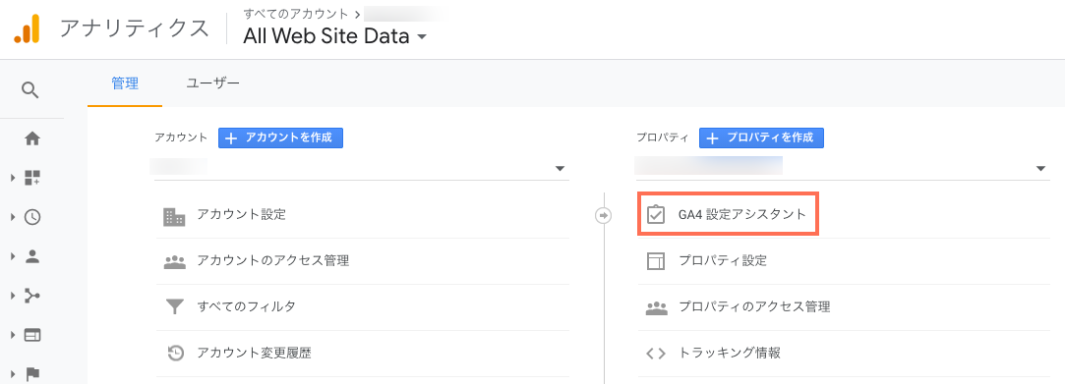Image resolution: width=1065 pixels, height=384 pixels.
Task: Click the アカウントのアクセス管理 people icon
Action: pyautogui.click(x=175, y=262)
